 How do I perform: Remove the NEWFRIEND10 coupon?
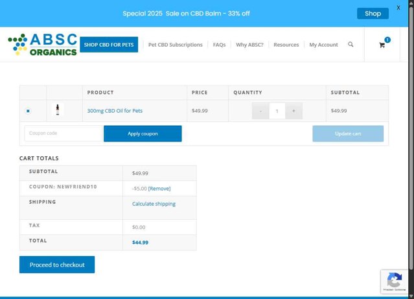coord(159,189)
